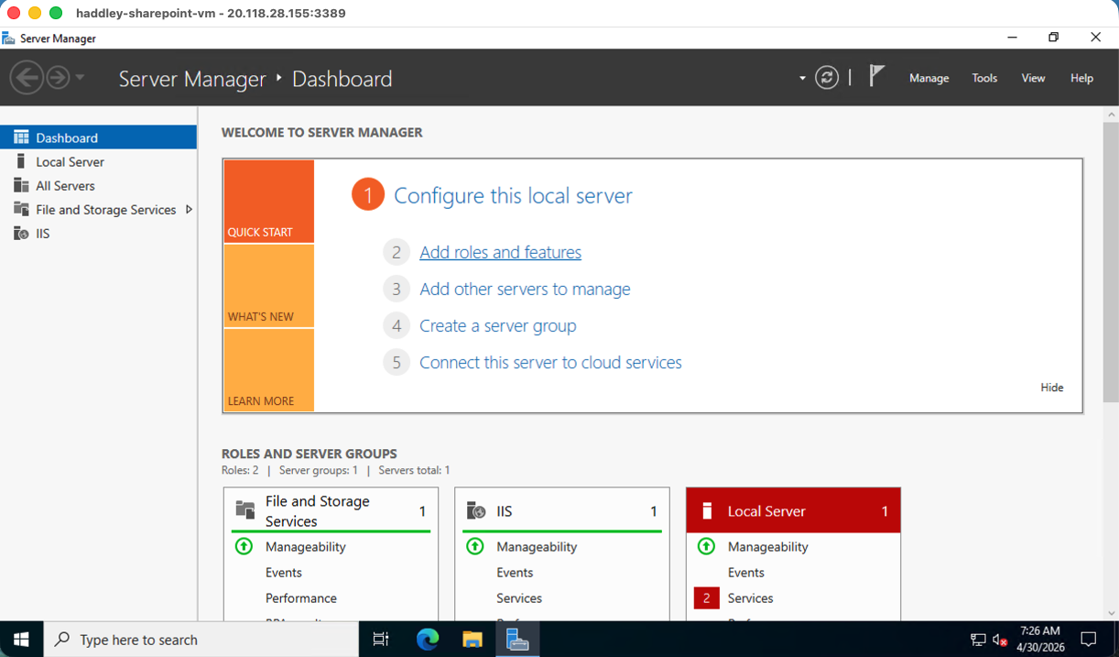Click the Local Server tile icon
Viewport: 1119px width, 657px height.
(x=707, y=510)
